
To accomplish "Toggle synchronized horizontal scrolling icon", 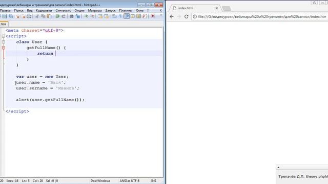I will point(106,16).
